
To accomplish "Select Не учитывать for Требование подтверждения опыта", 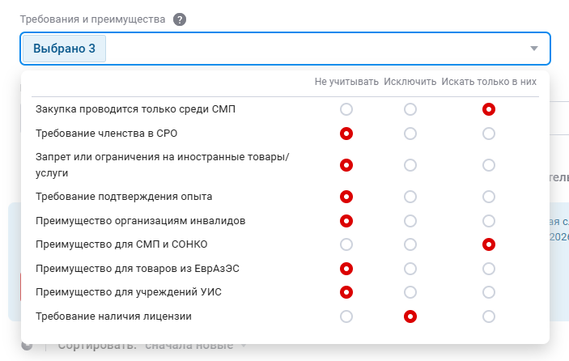I will click(x=346, y=197).
